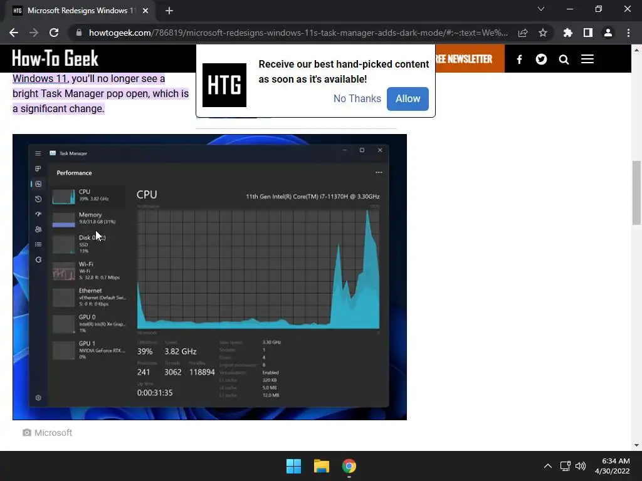Allow notifications from How-To Geek
The image size is (642, 481).
click(408, 98)
